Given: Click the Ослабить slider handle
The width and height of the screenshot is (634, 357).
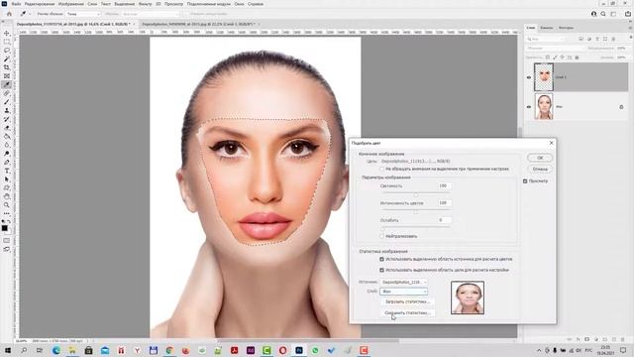Looking at the screenshot, I should click(x=382, y=229).
